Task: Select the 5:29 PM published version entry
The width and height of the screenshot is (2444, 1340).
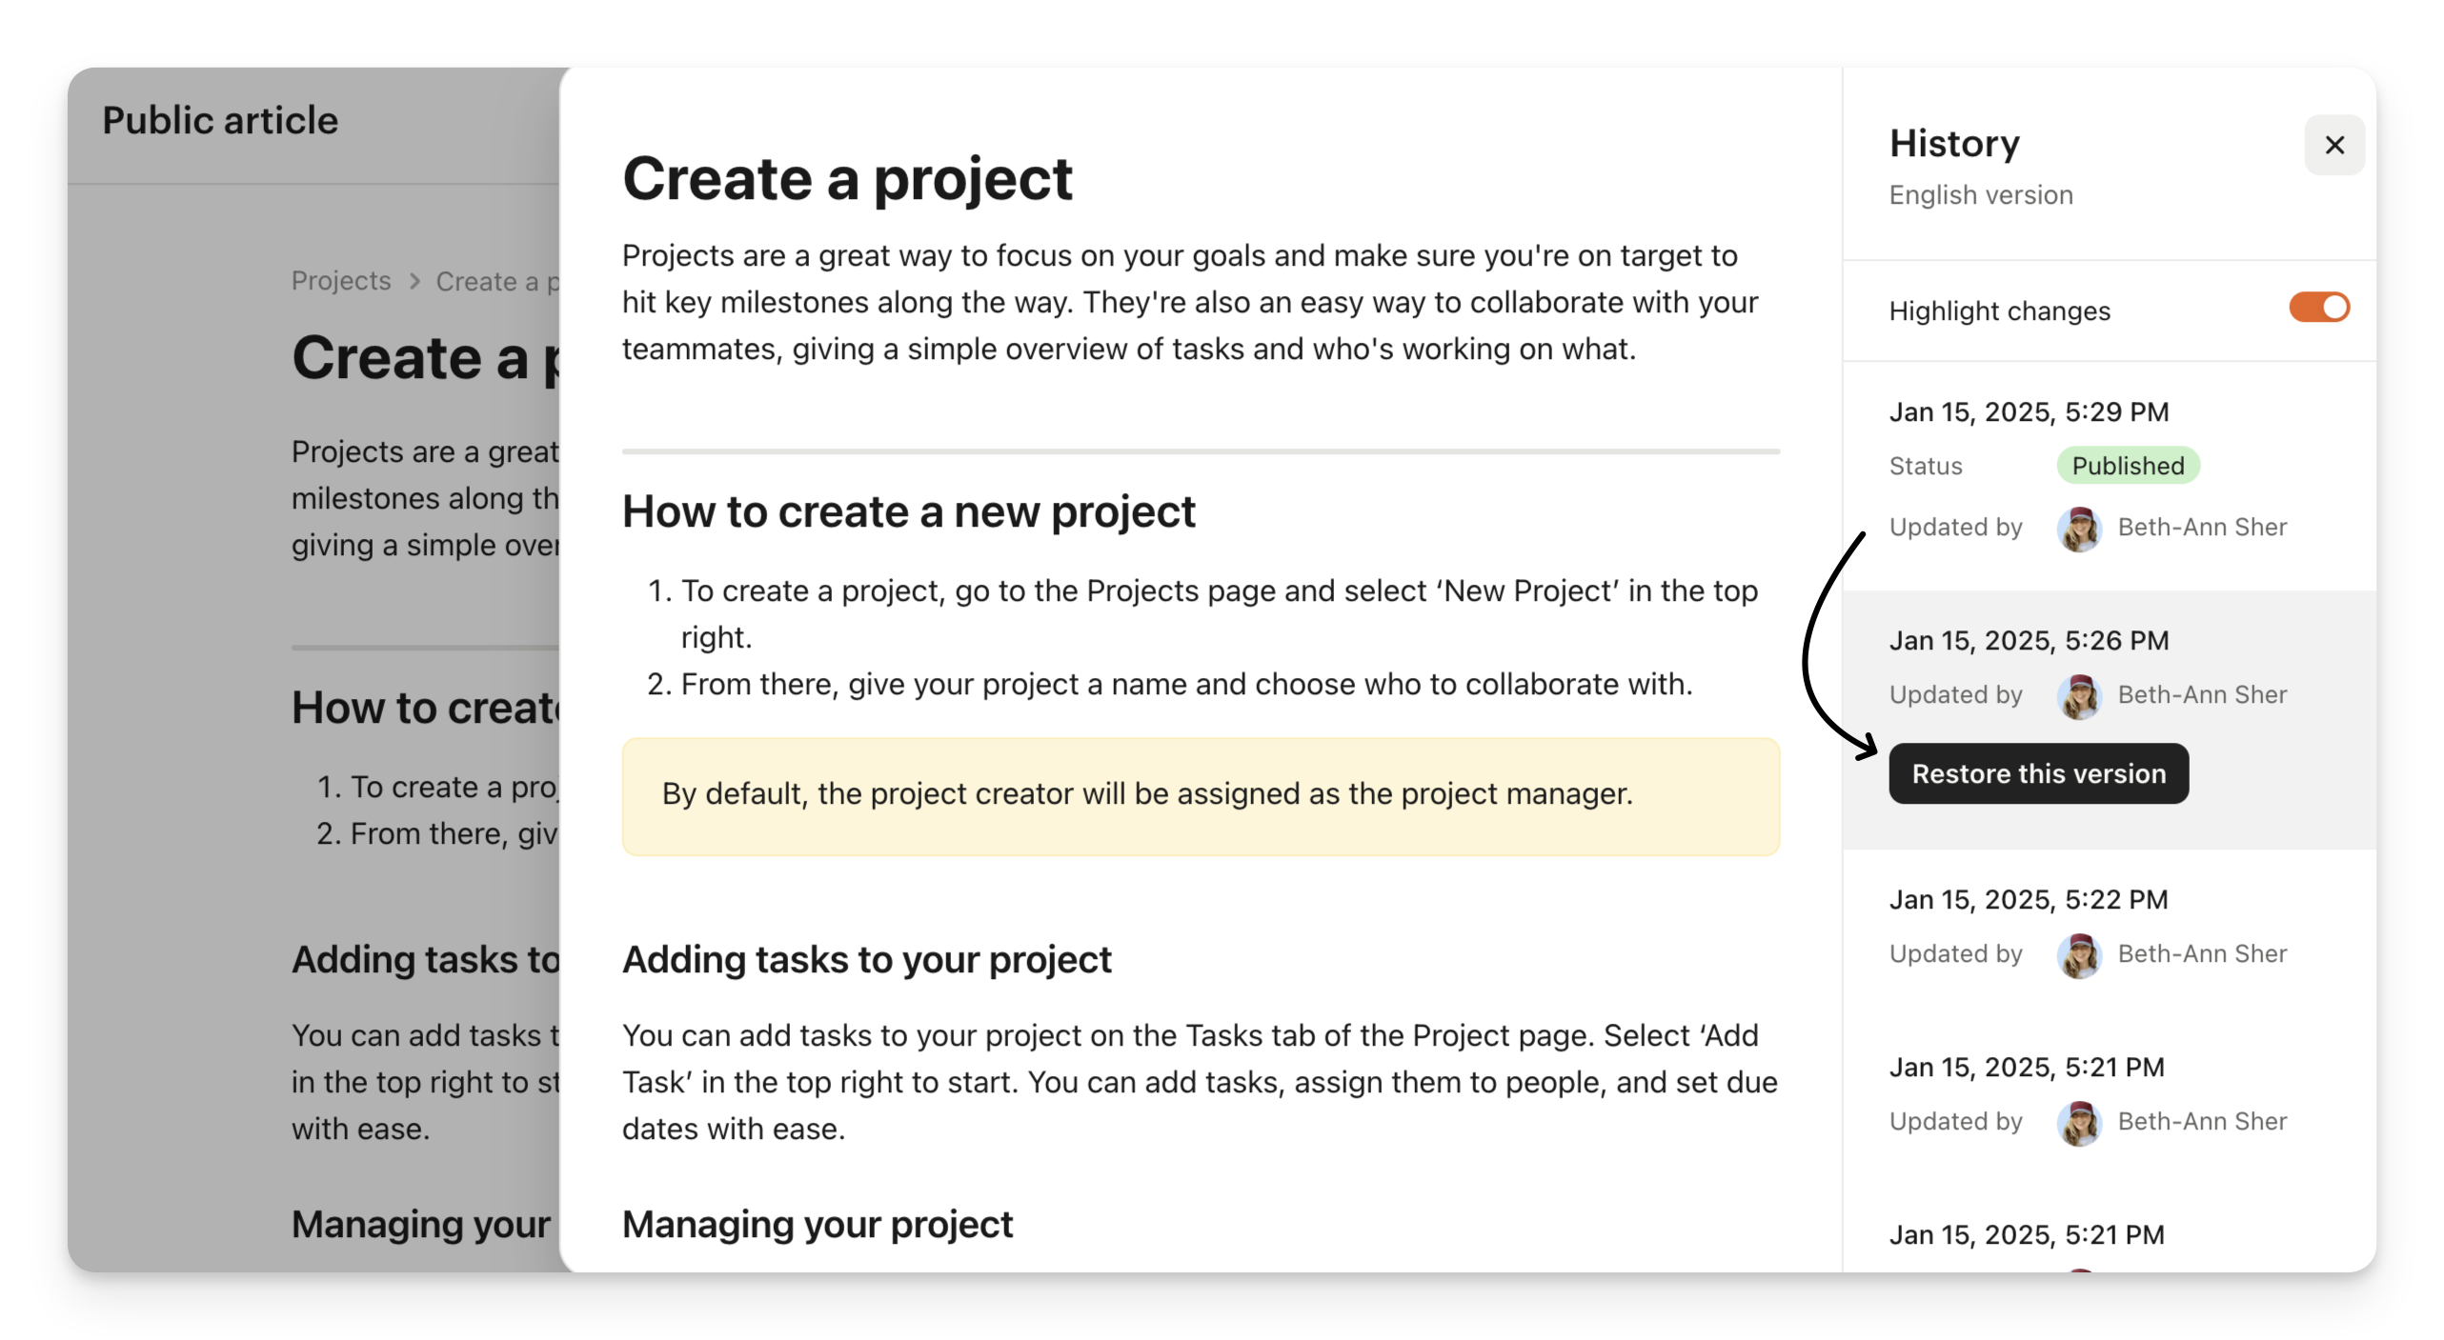Action: coord(2029,412)
